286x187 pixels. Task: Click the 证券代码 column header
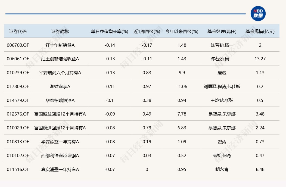pyautogui.click(x=18, y=31)
